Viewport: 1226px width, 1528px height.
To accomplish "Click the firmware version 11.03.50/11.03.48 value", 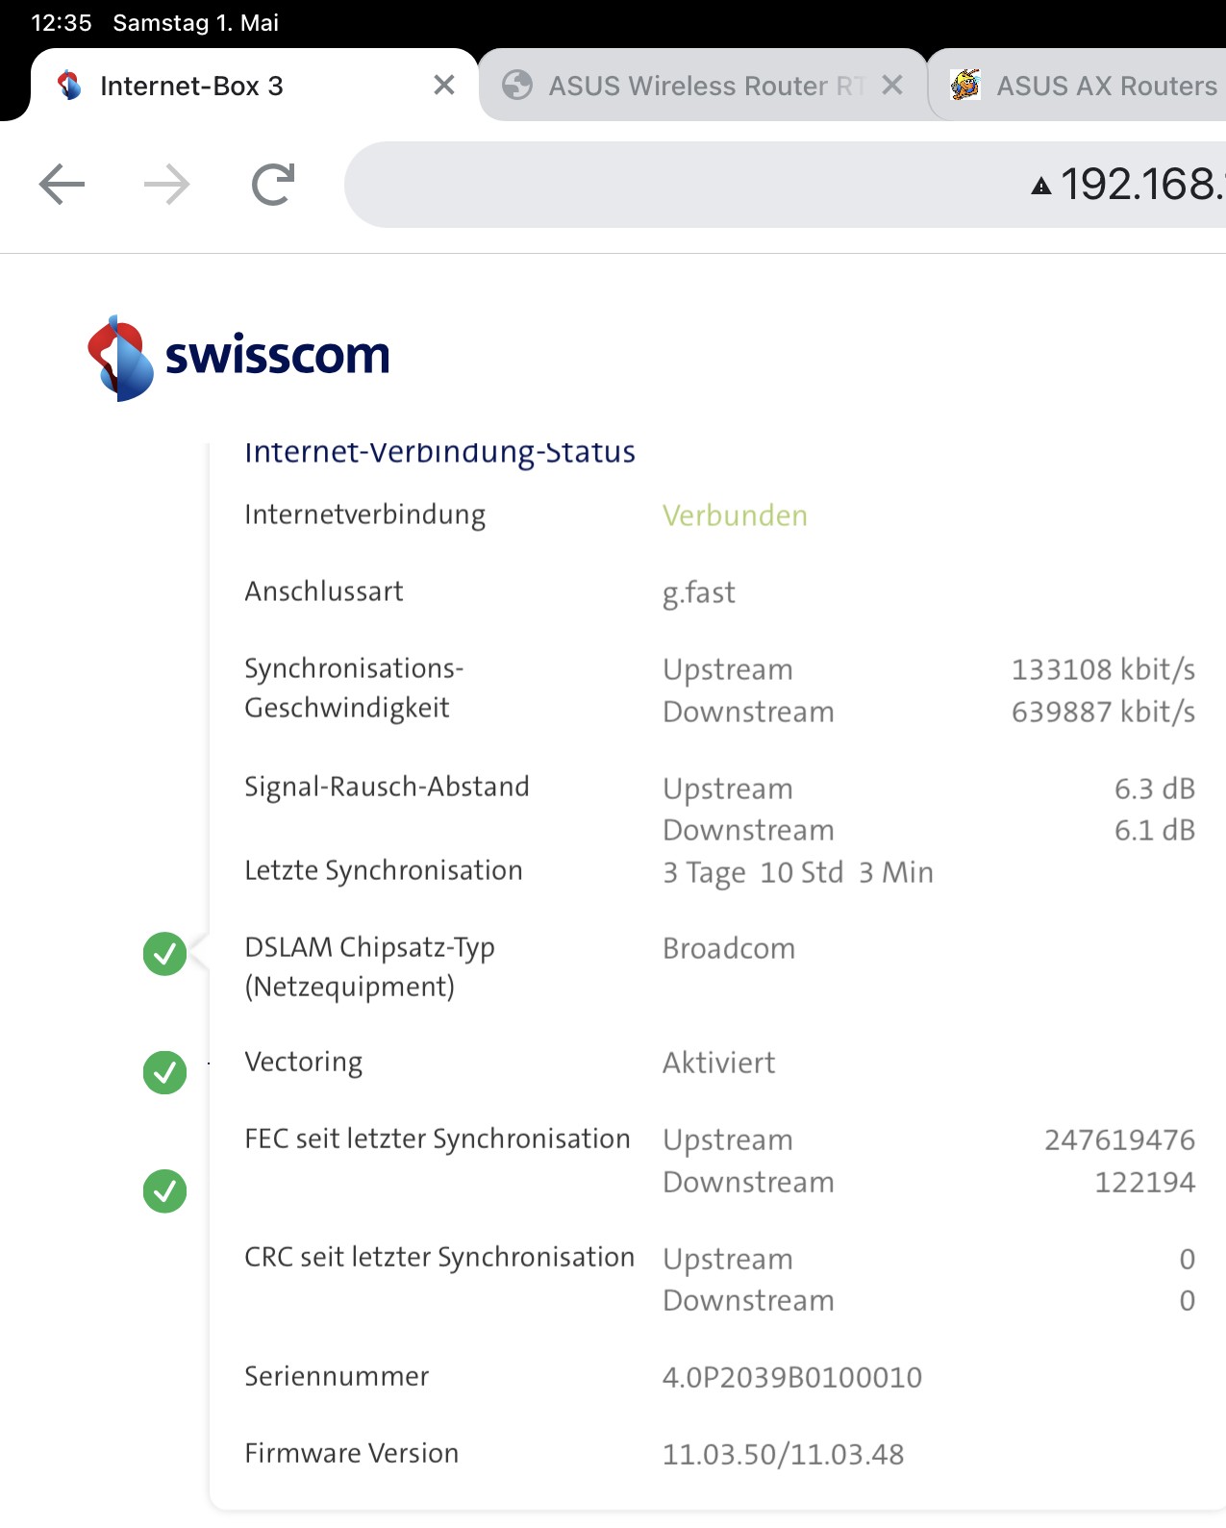I will 783,1454.
